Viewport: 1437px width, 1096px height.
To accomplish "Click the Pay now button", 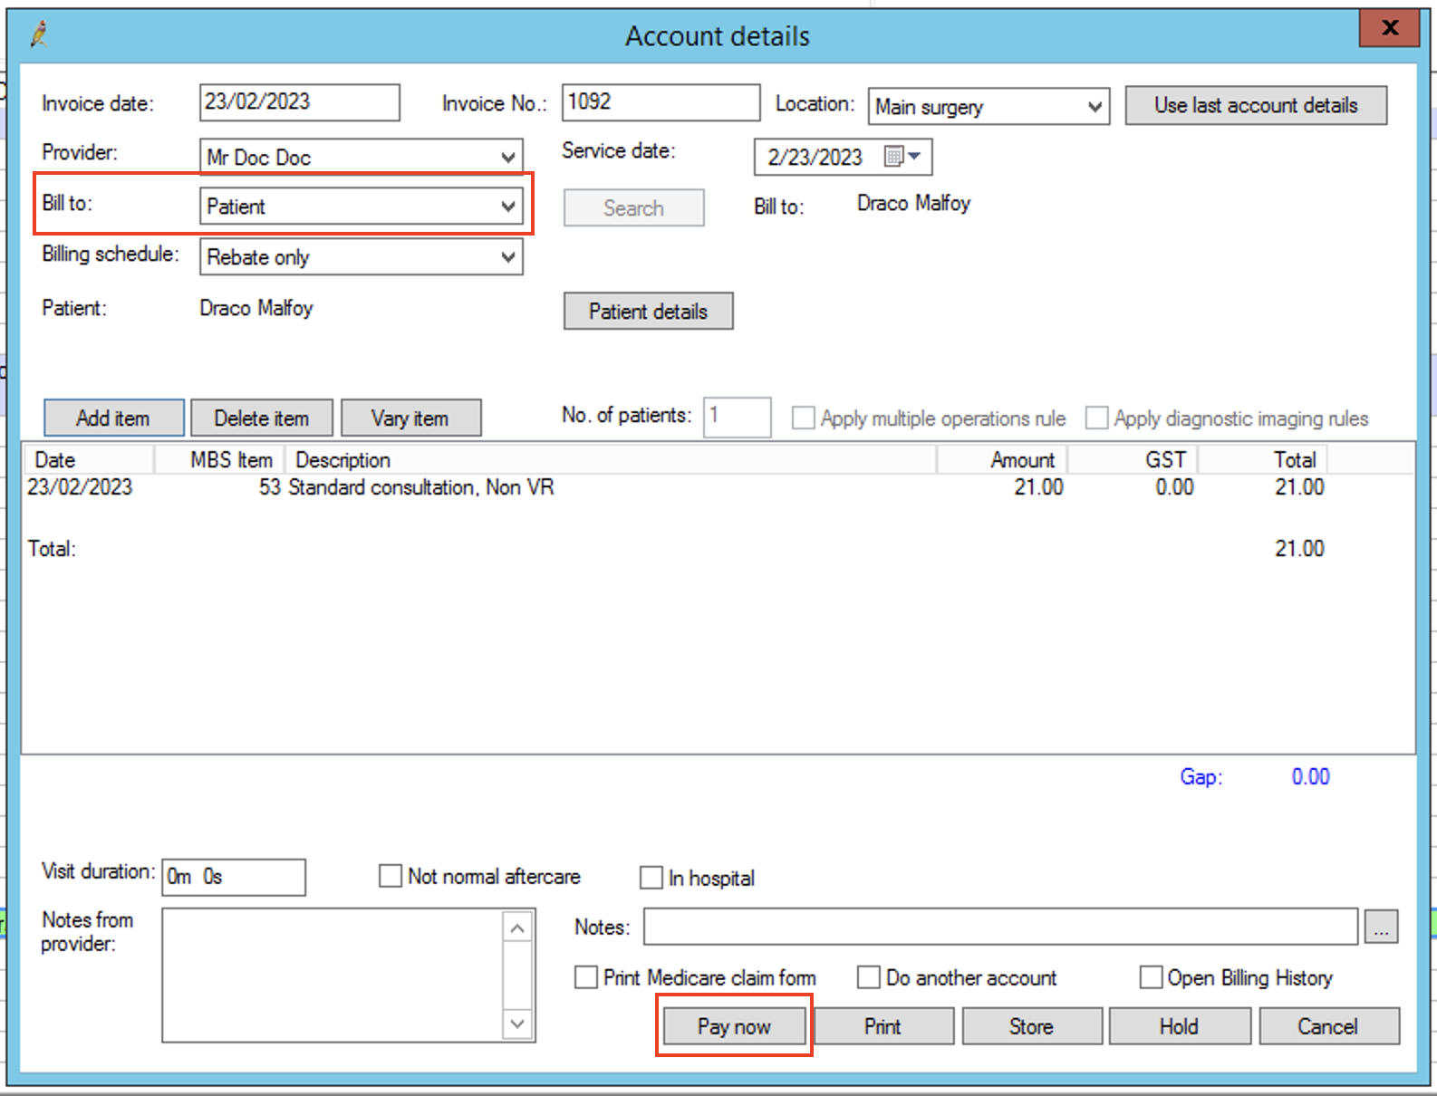I will (734, 1026).
